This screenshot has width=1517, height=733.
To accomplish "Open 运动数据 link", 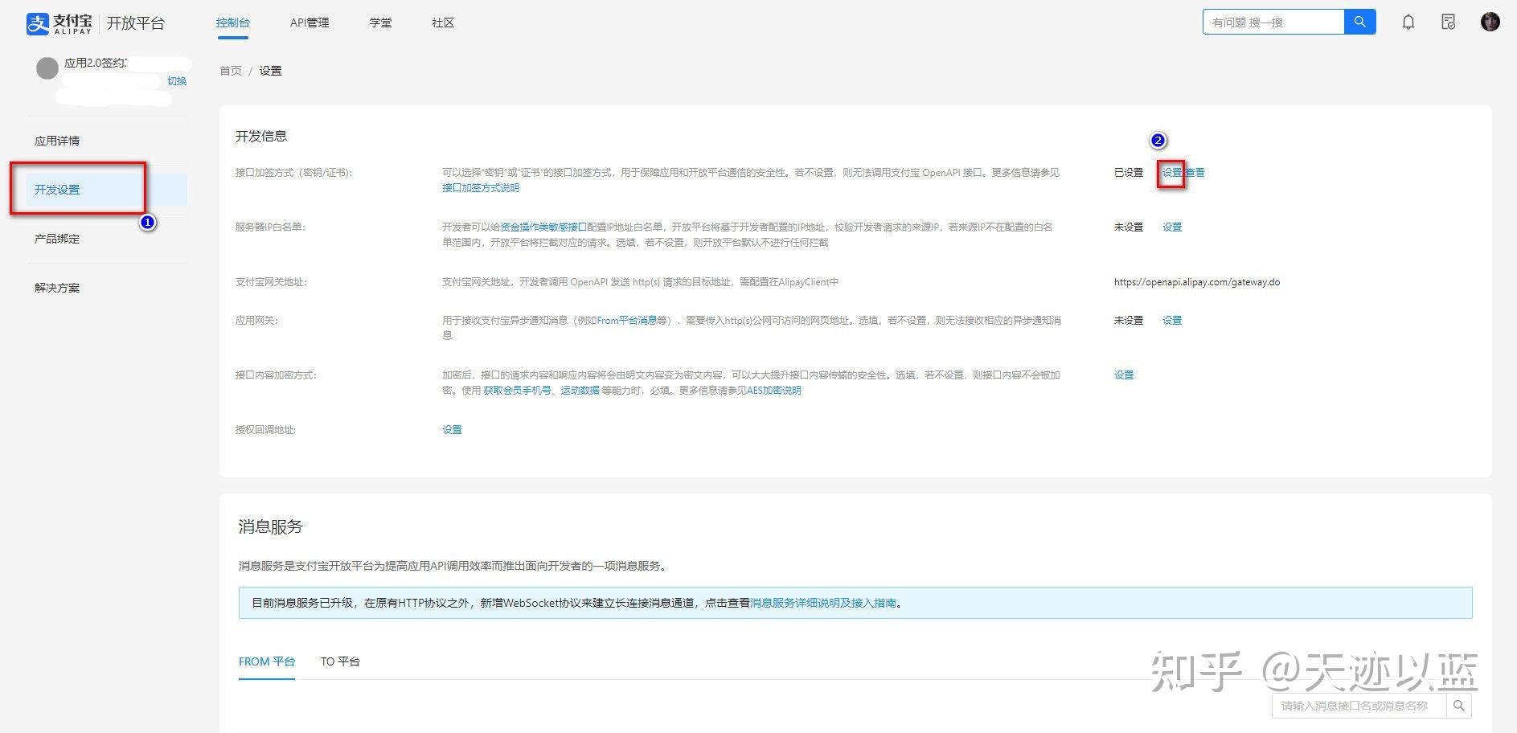I will (580, 390).
